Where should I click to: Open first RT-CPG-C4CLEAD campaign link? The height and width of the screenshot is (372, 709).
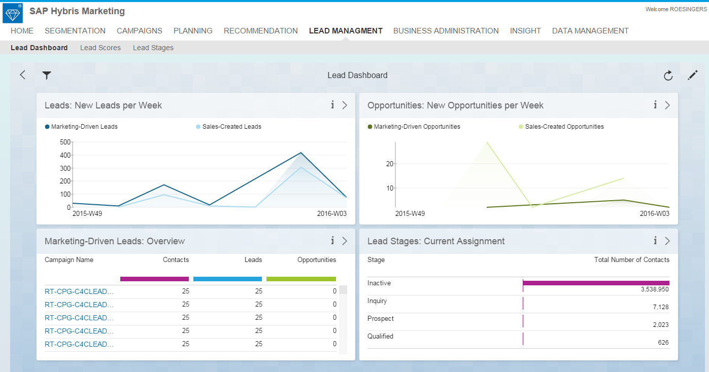79,291
